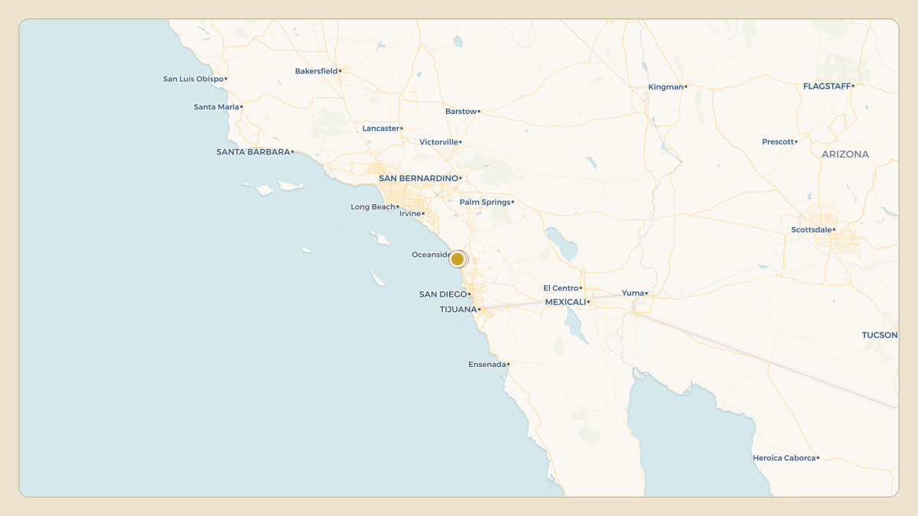Click the El Centro label
The height and width of the screenshot is (516, 918).
click(x=561, y=288)
